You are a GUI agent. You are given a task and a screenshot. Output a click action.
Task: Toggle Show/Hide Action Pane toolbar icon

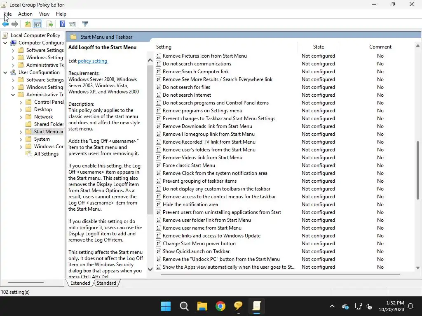click(x=72, y=24)
